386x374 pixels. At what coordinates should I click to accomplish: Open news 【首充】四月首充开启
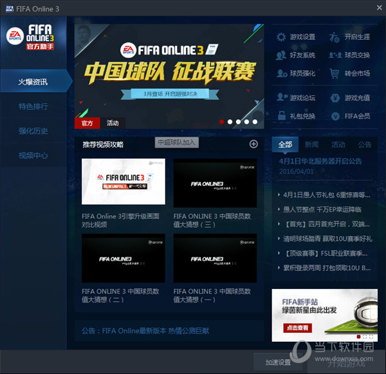coord(326,224)
